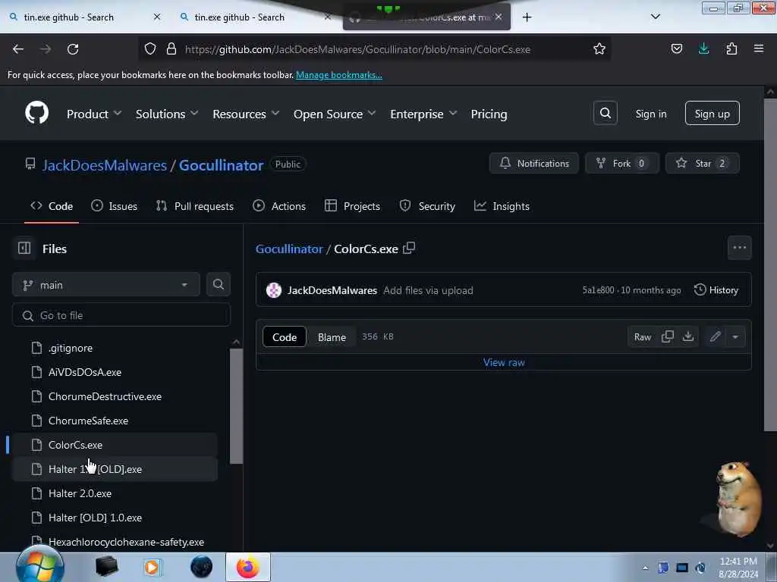Go back with the browser back arrow
This screenshot has width=777, height=582.
[18, 49]
